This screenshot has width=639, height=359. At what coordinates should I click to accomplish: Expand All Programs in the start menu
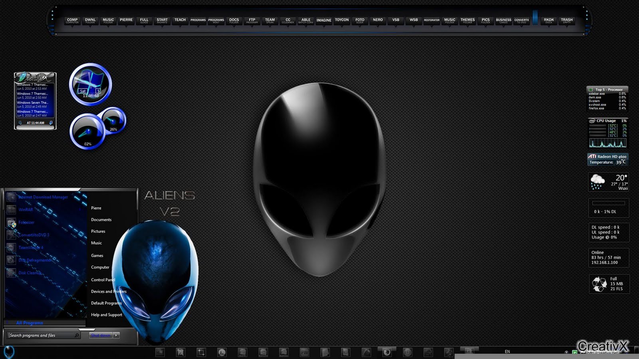tap(29, 322)
